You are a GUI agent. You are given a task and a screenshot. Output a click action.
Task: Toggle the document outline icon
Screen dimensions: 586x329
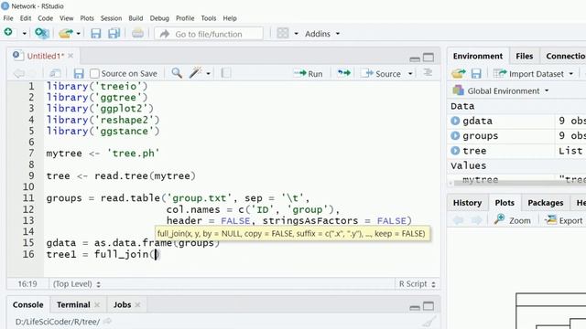pyautogui.click(x=428, y=73)
